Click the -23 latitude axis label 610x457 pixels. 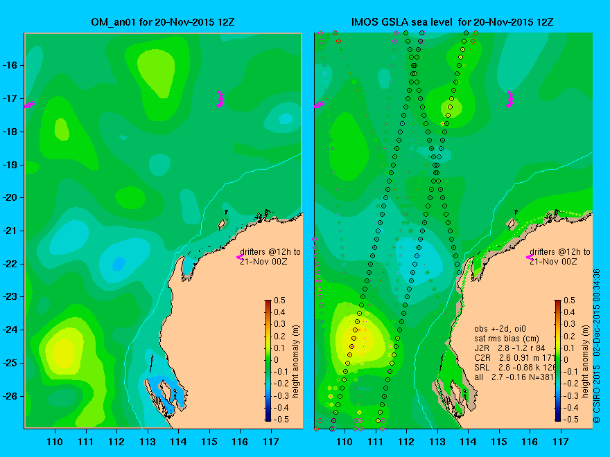click(x=10, y=296)
